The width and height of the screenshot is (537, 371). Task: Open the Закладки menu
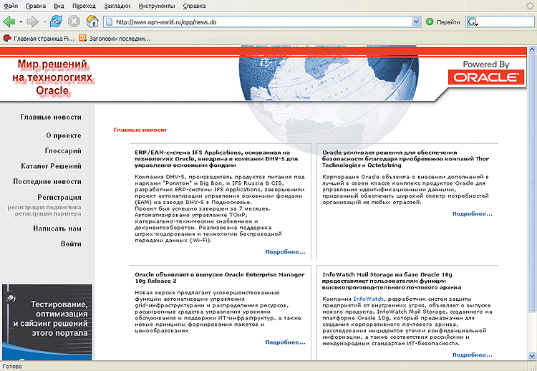click(117, 6)
